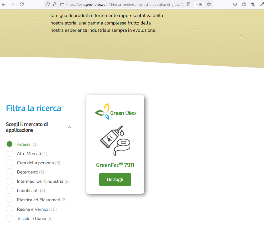Open the screenshot crop tool icon

pyautogui.click(x=253, y=4)
